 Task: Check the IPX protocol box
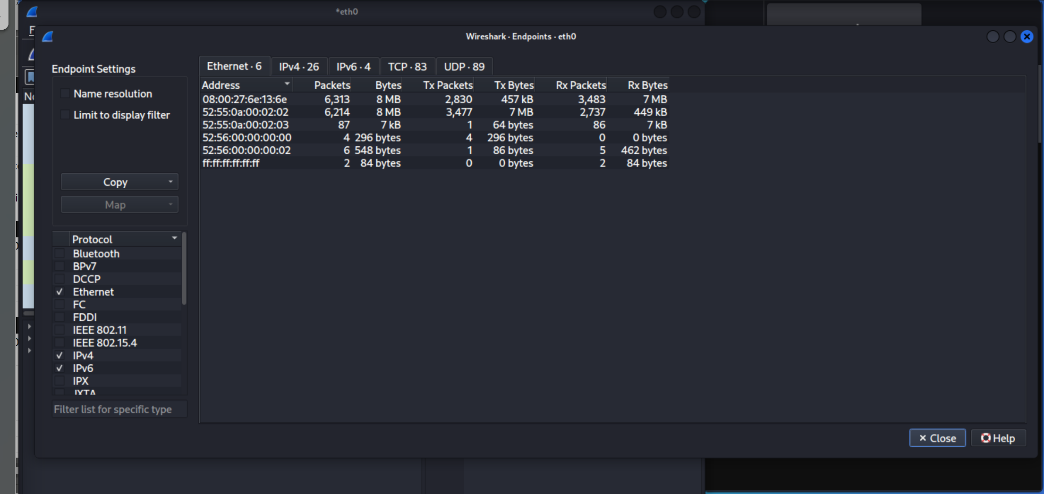[60, 381]
